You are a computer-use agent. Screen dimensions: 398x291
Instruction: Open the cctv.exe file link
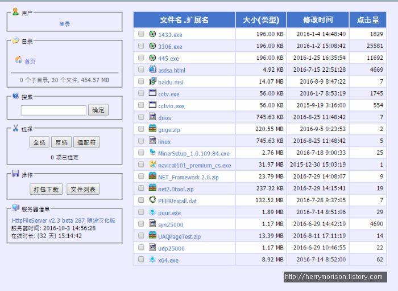(x=169, y=94)
